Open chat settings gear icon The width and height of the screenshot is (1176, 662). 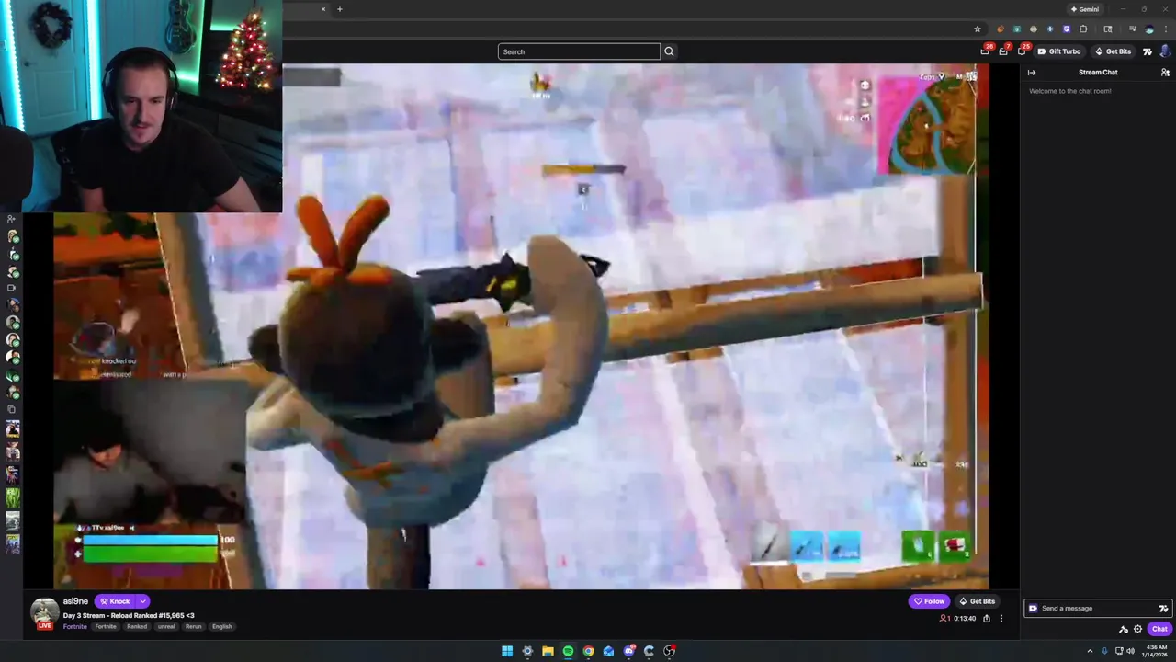tap(1137, 629)
